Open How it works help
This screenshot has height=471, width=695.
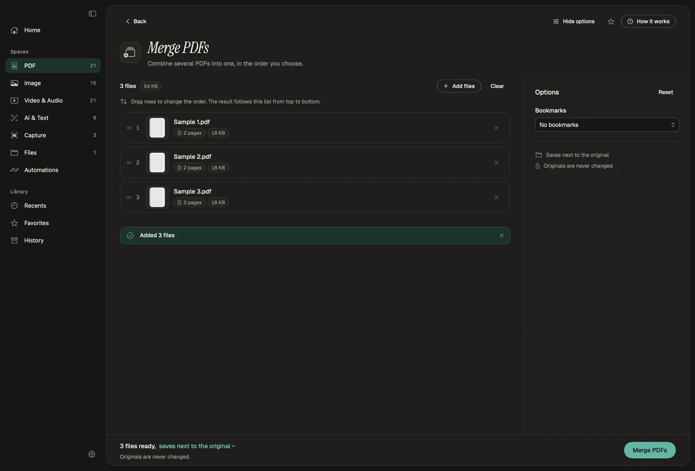648,21
